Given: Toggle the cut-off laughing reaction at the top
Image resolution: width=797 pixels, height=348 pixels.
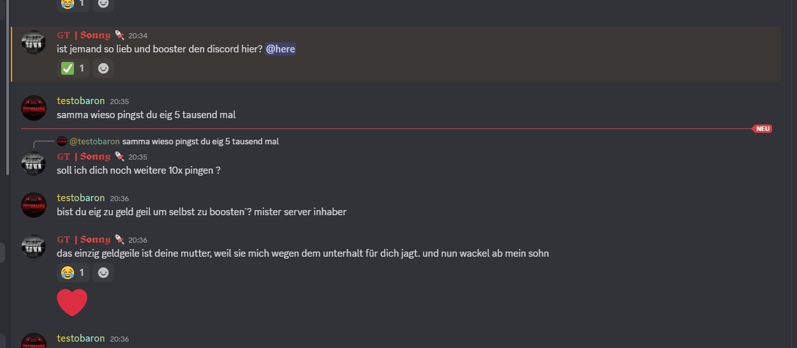Looking at the screenshot, I should [x=73, y=4].
